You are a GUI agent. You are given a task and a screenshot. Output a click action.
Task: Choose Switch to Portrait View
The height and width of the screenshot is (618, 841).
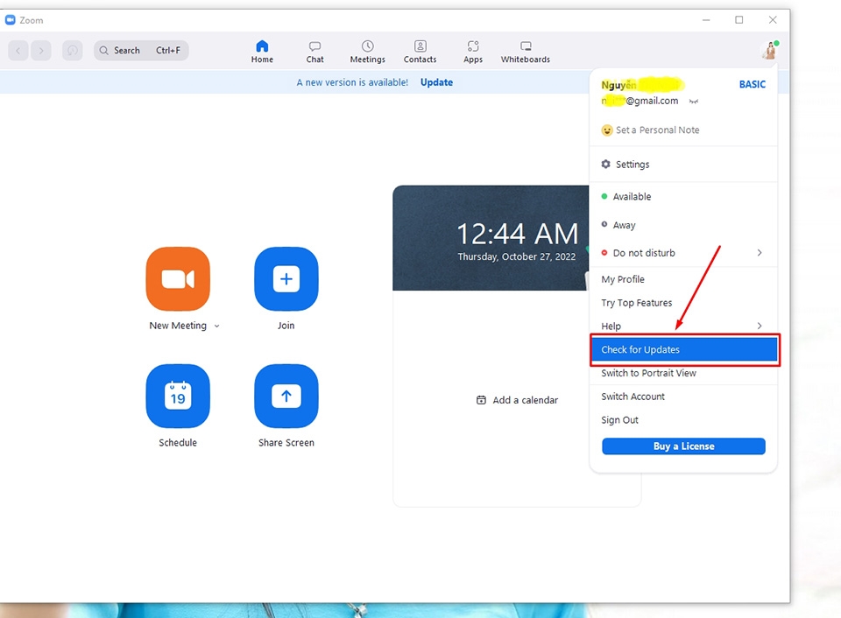click(x=683, y=373)
